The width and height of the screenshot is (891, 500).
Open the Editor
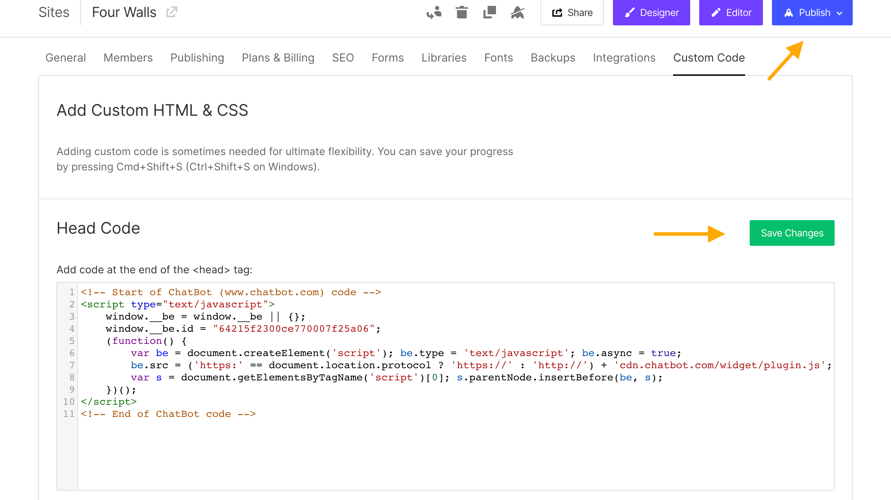coord(731,13)
